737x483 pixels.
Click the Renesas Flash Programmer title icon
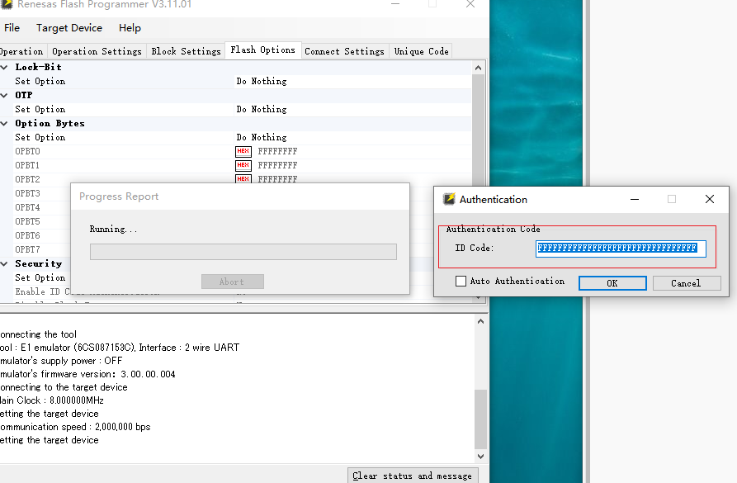point(6,4)
